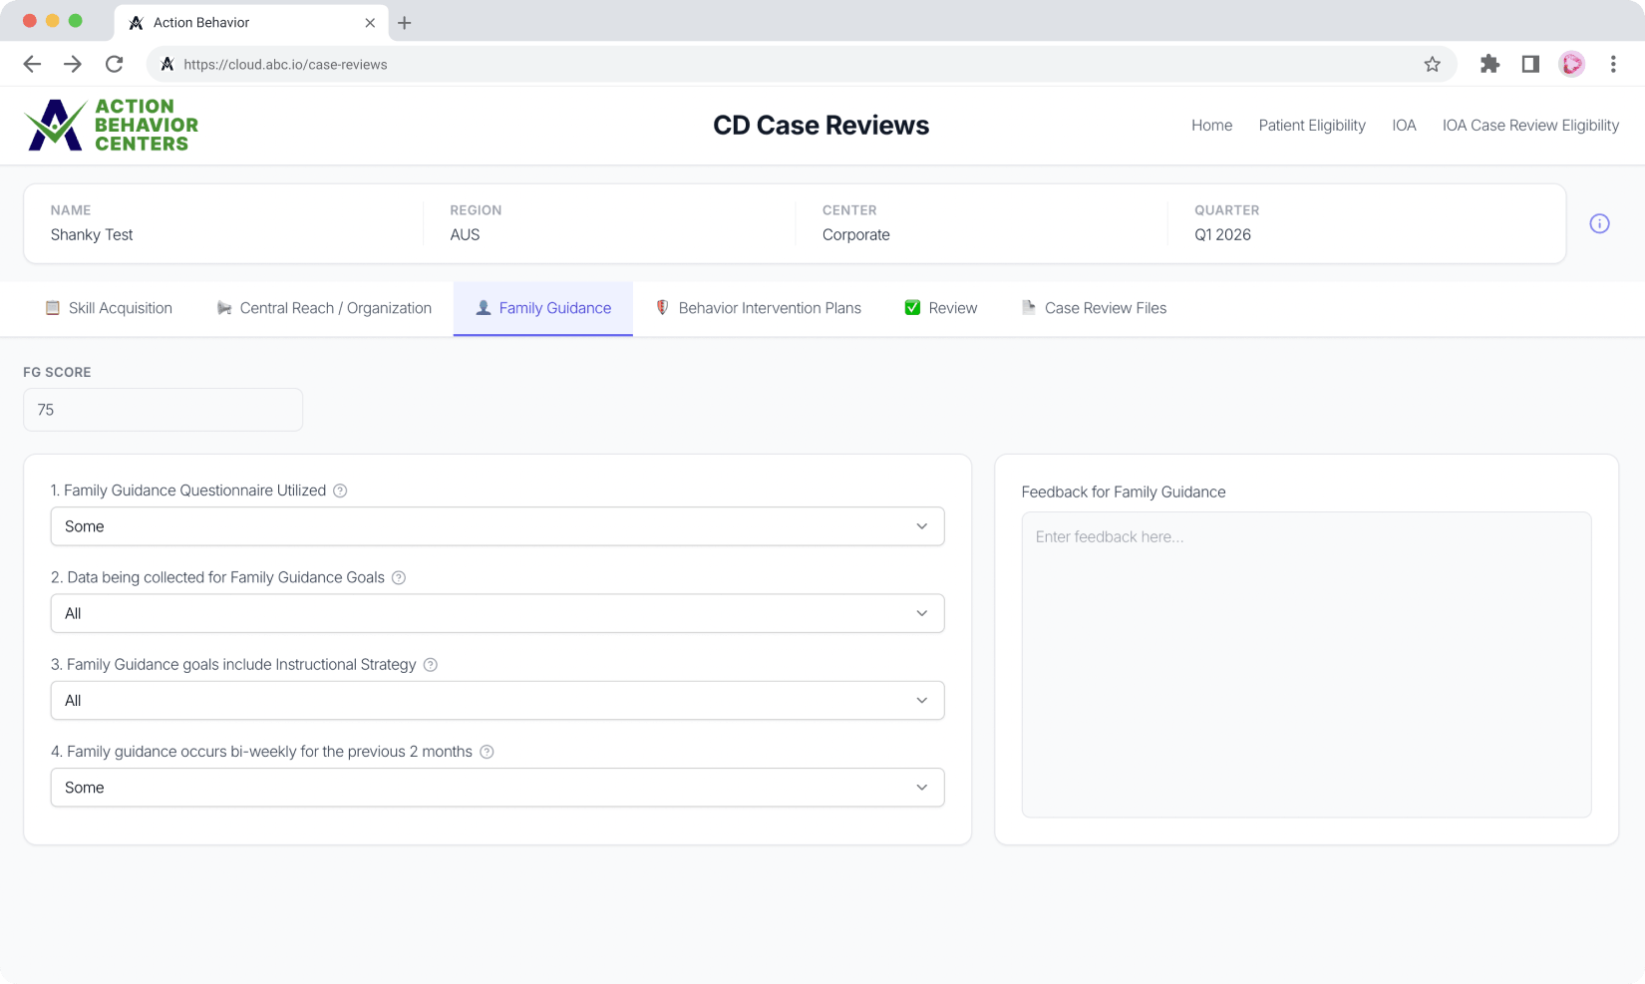The image size is (1645, 984).
Task: Click the CD Case Reviews heading
Action: (x=821, y=126)
